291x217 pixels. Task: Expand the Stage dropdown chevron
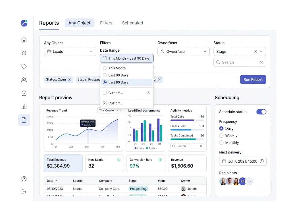[261, 52]
